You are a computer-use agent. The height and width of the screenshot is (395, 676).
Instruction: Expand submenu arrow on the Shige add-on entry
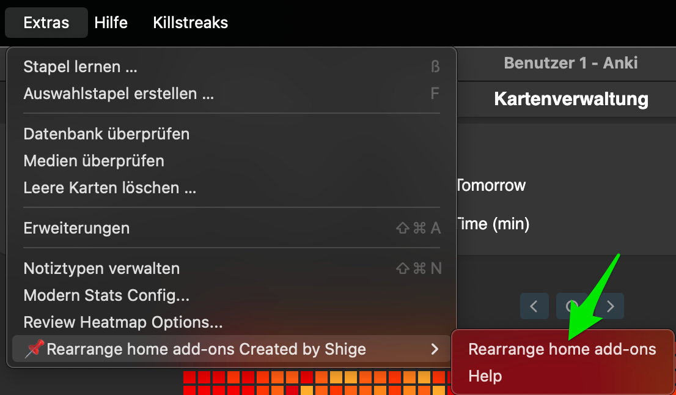[435, 350]
